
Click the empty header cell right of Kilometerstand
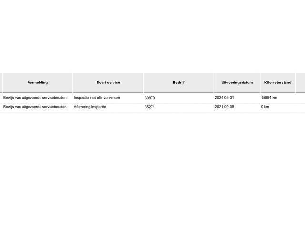[x=300, y=83]
